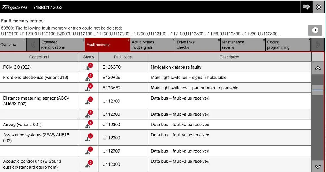Click the right tab-scroll chevron
326x172 pixels.
pos(318,45)
